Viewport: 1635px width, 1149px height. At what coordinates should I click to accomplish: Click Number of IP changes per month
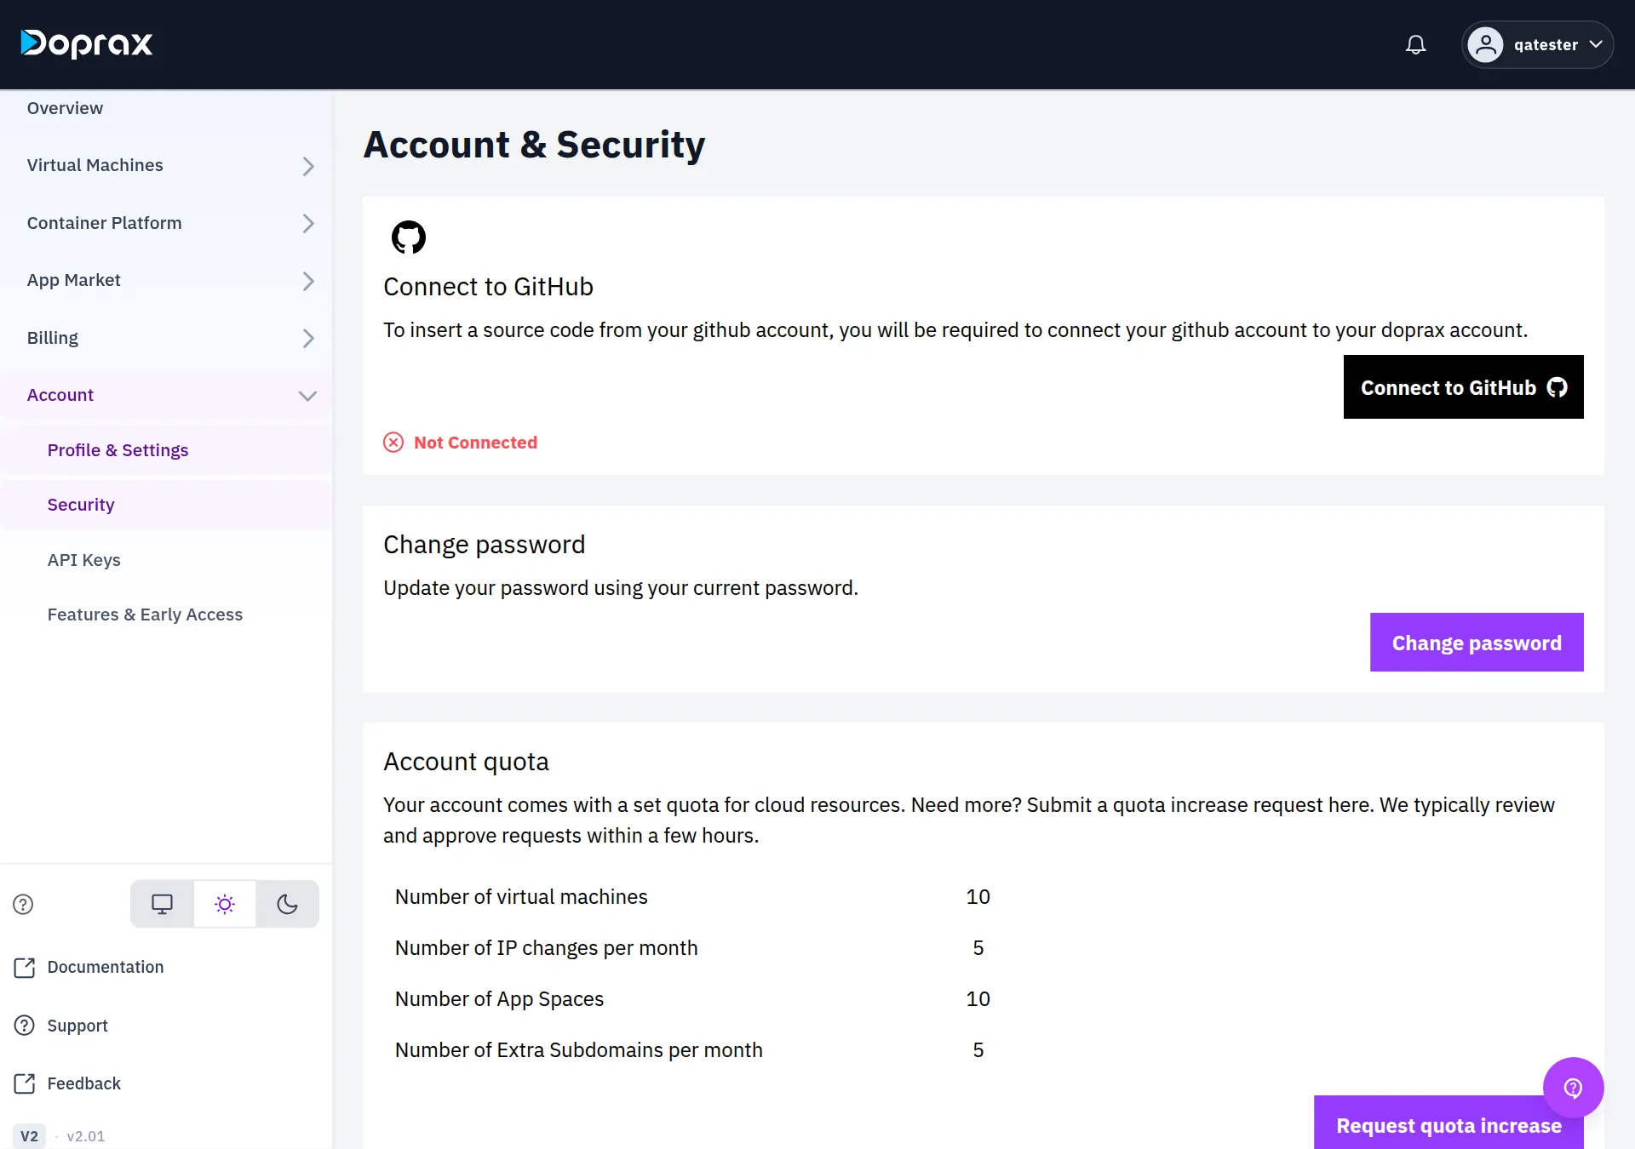546,948
